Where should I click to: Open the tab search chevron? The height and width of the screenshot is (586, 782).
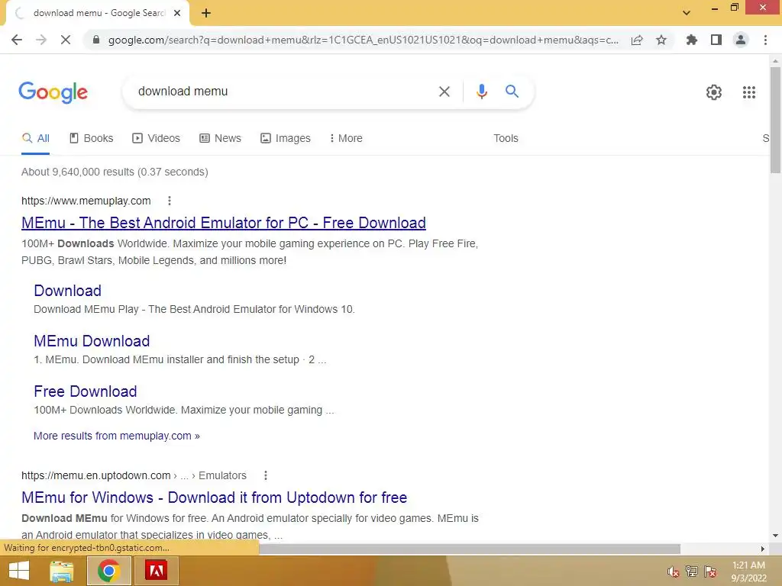pyautogui.click(x=687, y=13)
